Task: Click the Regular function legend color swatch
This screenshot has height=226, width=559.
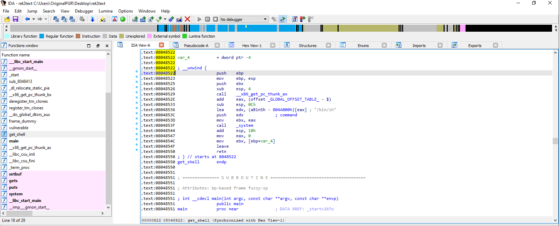Action: click(42, 36)
